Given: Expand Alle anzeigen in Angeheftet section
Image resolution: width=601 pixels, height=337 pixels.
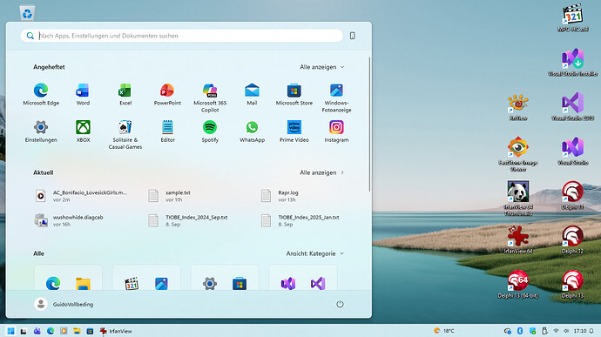Looking at the screenshot, I should (x=322, y=67).
